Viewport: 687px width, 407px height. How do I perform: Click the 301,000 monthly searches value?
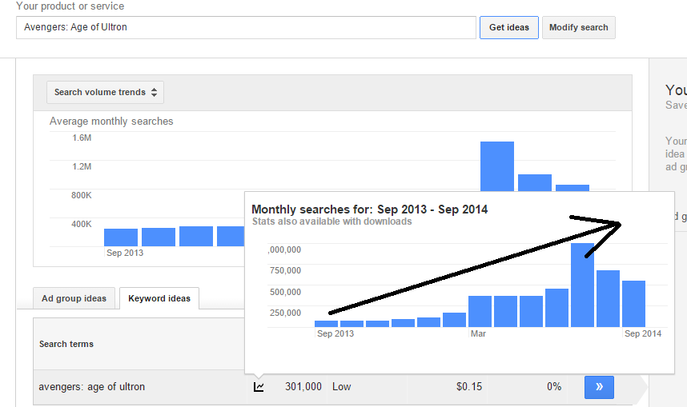(x=303, y=387)
